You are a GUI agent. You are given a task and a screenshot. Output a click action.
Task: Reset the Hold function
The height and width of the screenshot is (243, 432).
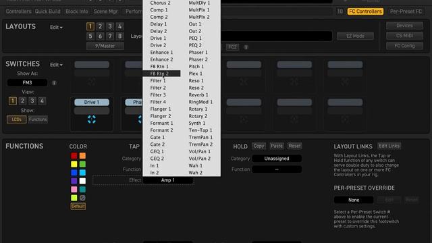(x=294, y=146)
